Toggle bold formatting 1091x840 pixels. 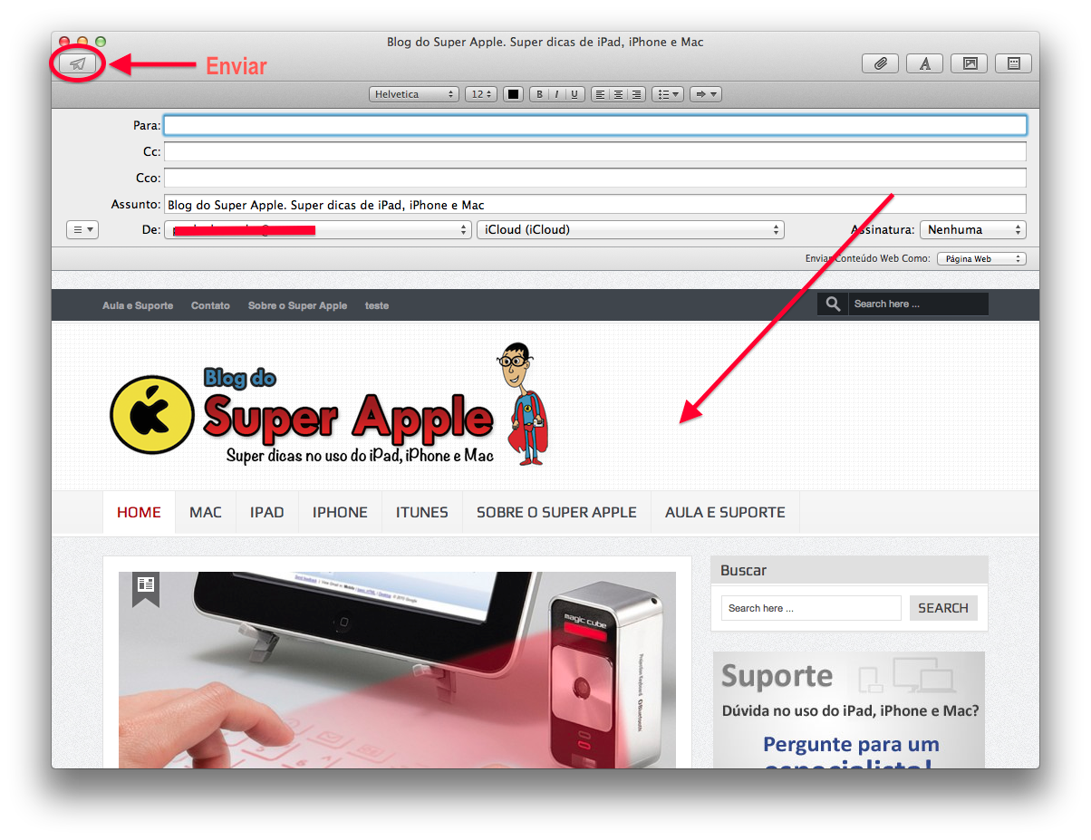pos(539,94)
